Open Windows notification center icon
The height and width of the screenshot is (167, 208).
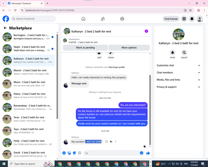pos(203,164)
